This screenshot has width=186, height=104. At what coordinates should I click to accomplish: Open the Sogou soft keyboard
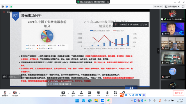click(137, 95)
